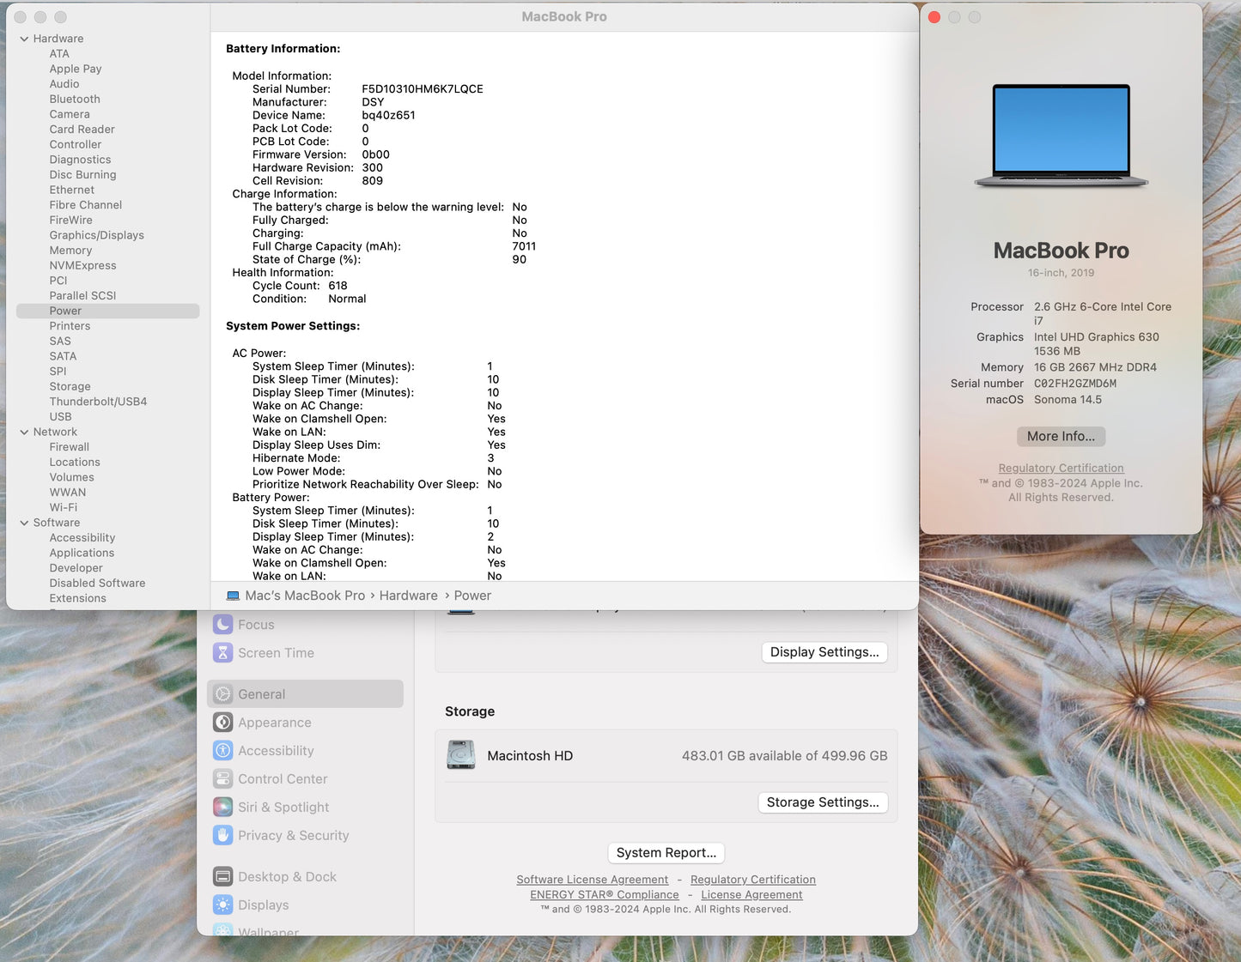Select the Desktop & Dock icon

(223, 876)
